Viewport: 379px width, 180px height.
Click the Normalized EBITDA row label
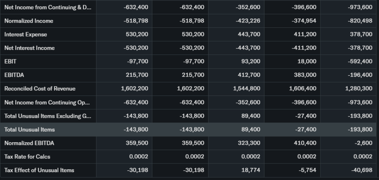pos(30,143)
